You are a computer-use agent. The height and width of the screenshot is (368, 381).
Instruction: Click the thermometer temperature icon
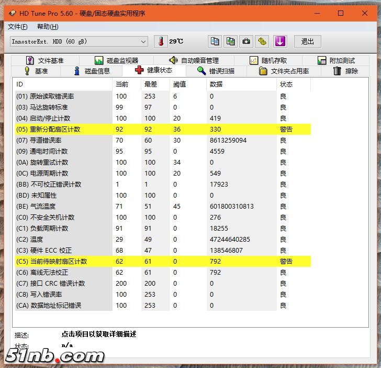pyautogui.click(x=161, y=41)
